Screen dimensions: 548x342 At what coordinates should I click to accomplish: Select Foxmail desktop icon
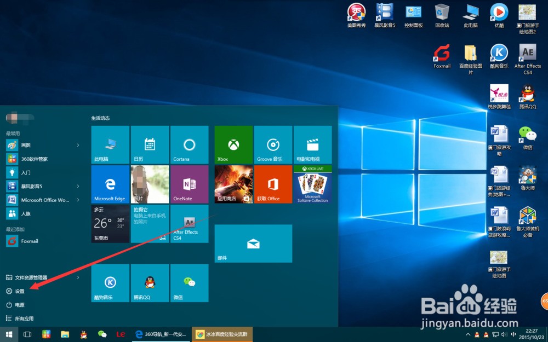(442, 56)
